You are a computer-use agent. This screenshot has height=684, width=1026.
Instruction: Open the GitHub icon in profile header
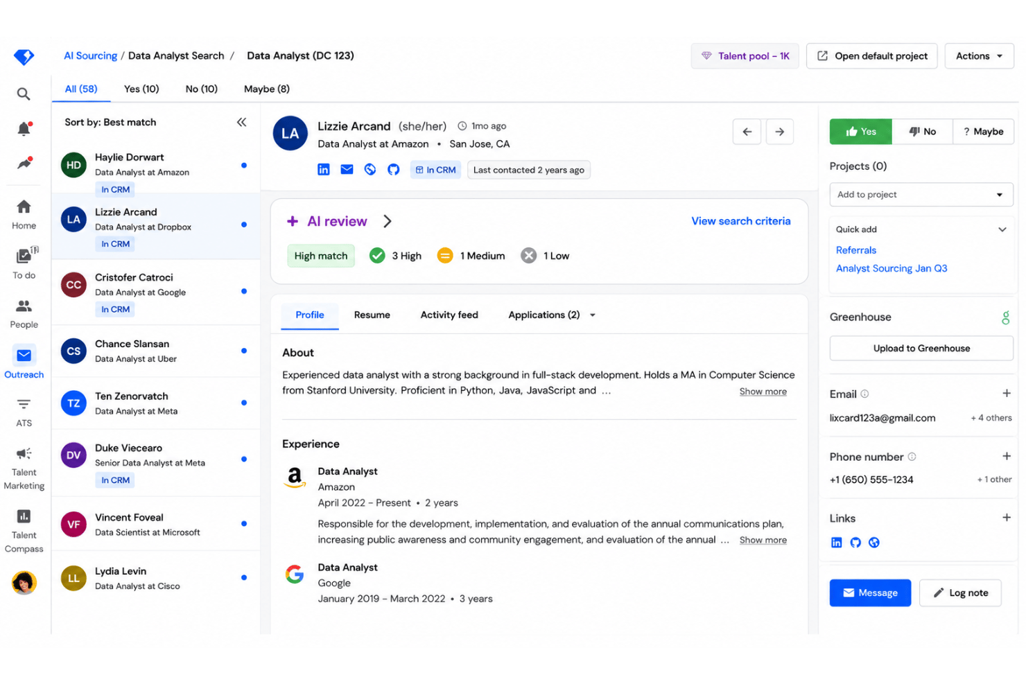tap(393, 170)
